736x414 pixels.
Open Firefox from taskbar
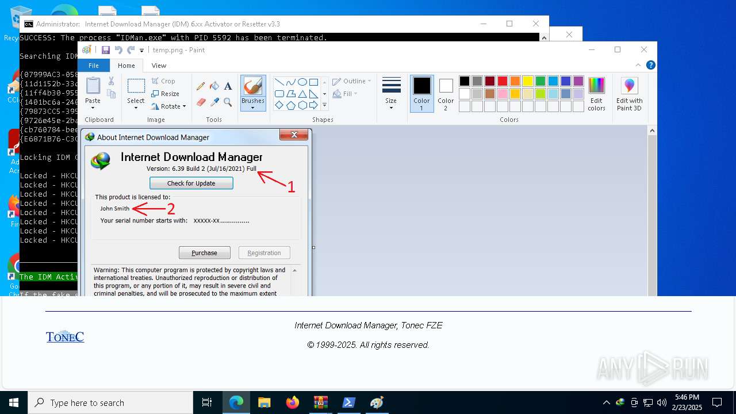point(293,402)
